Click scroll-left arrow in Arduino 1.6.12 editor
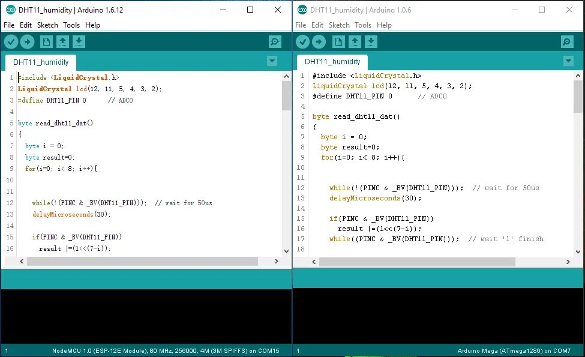Viewport: 585px width, 357px height. click(x=22, y=261)
